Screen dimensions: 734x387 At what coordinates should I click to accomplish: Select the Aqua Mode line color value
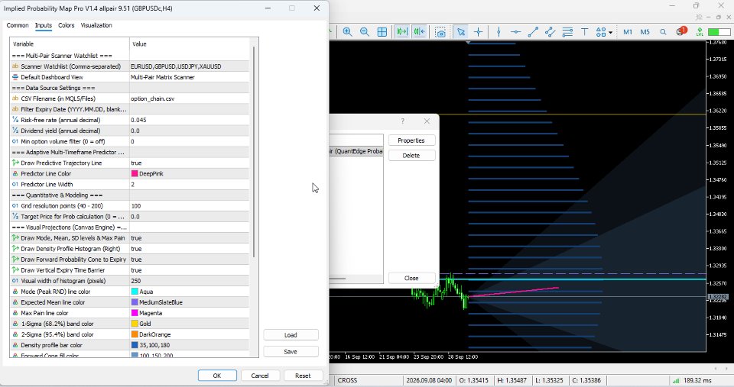click(189, 292)
